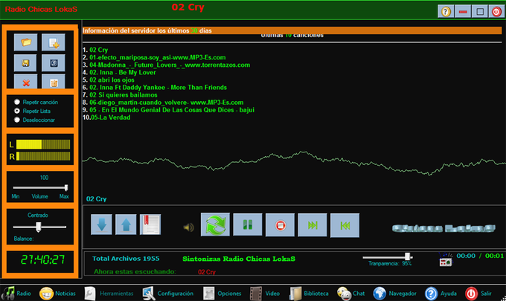Open Biblioteca in bottom menu

point(309,294)
